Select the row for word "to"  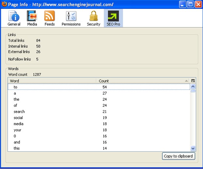click(99, 87)
